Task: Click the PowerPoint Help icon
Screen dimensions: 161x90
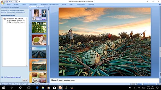Action: (160, 4)
